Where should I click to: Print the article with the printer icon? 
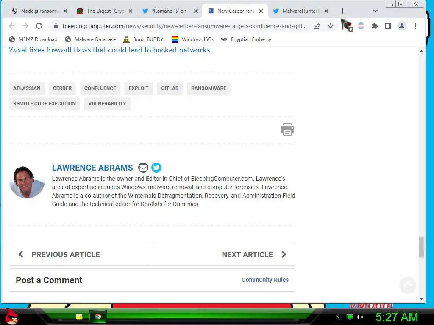pyautogui.click(x=287, y=129)
